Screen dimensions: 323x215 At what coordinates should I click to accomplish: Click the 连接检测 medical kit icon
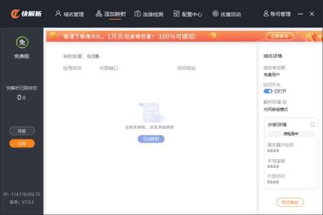(x=137, y=14)
